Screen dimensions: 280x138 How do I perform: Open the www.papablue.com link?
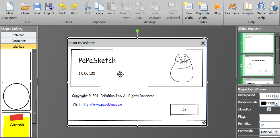[102, 104]
